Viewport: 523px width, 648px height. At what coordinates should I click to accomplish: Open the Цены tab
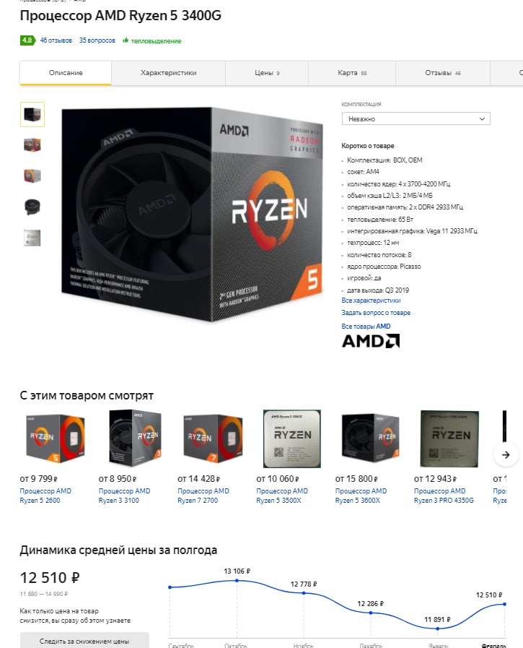click(x=267, y=73)
